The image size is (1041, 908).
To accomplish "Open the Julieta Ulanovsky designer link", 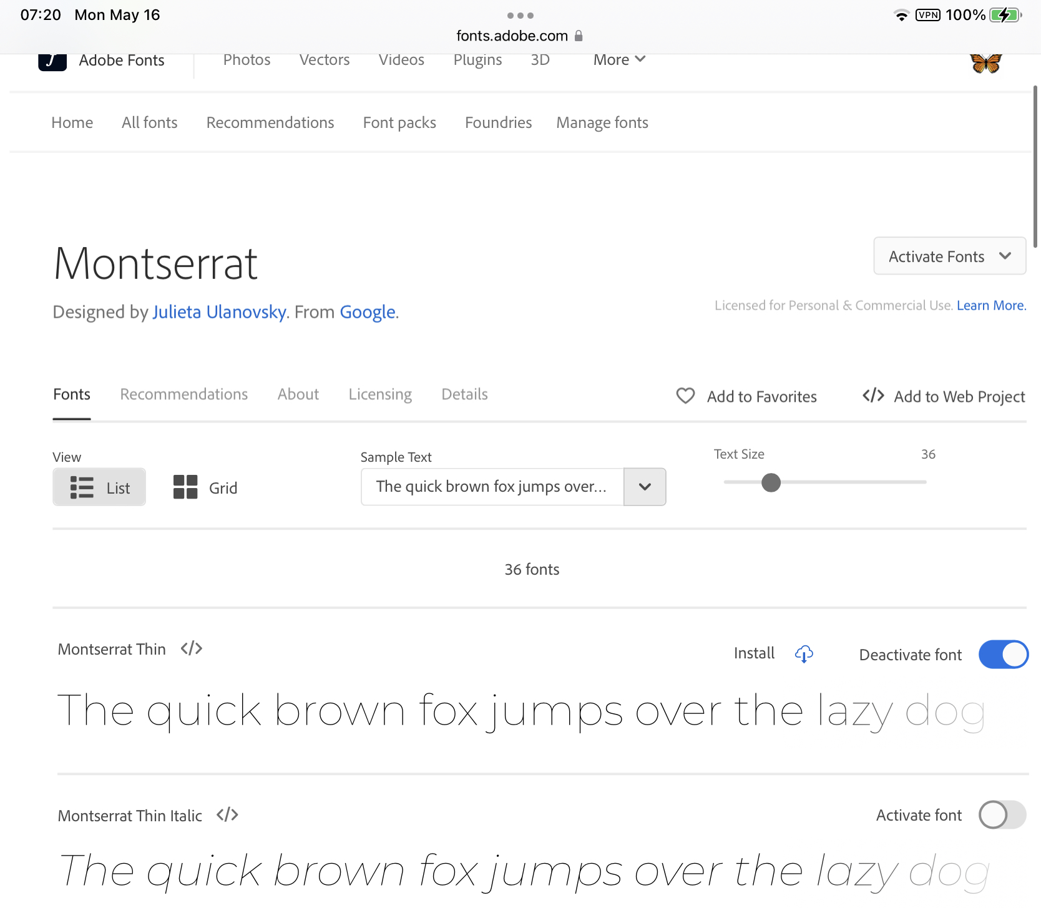I will [219, 311].
